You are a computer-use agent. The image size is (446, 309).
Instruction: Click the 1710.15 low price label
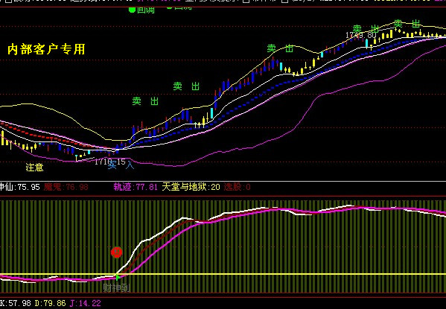[110, 162]
